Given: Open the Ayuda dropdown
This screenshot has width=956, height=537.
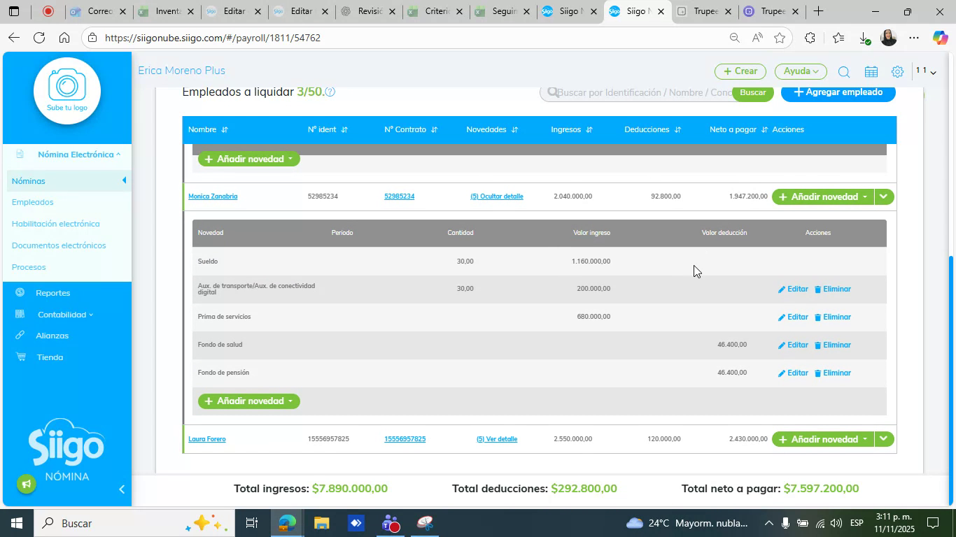Looking at the screenshot, I should 801,71.
